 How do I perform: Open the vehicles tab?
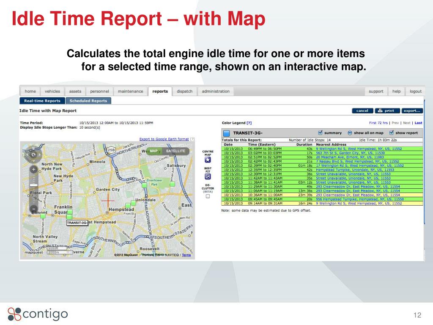(x=52, y=91)
